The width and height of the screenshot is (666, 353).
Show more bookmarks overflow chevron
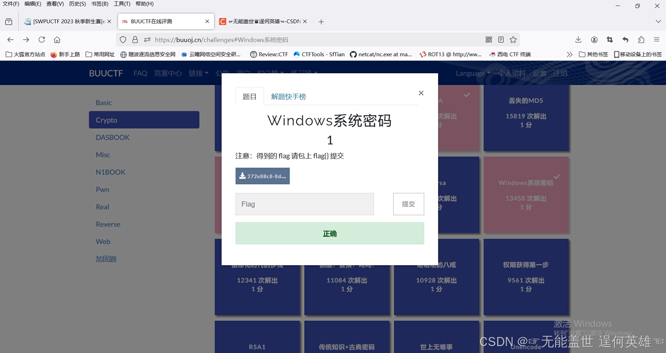569,54
